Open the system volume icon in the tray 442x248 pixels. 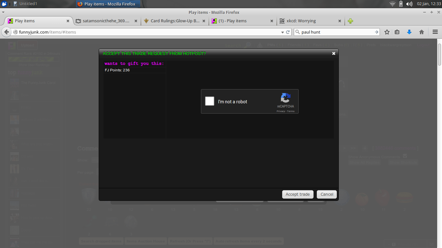[x=409, y=4]
